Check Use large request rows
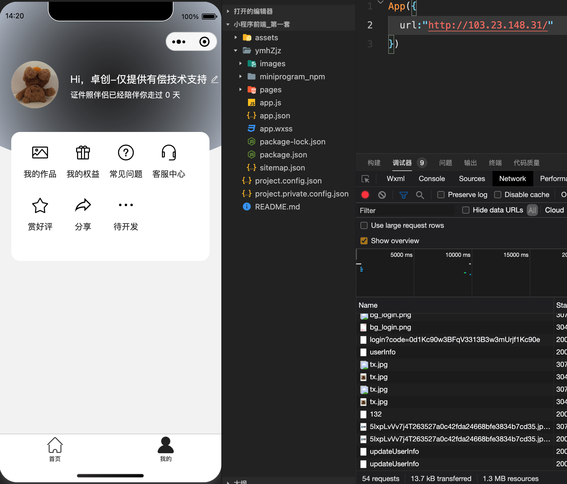This screenshot has width=567, height=484. click(x=364, y=225)
